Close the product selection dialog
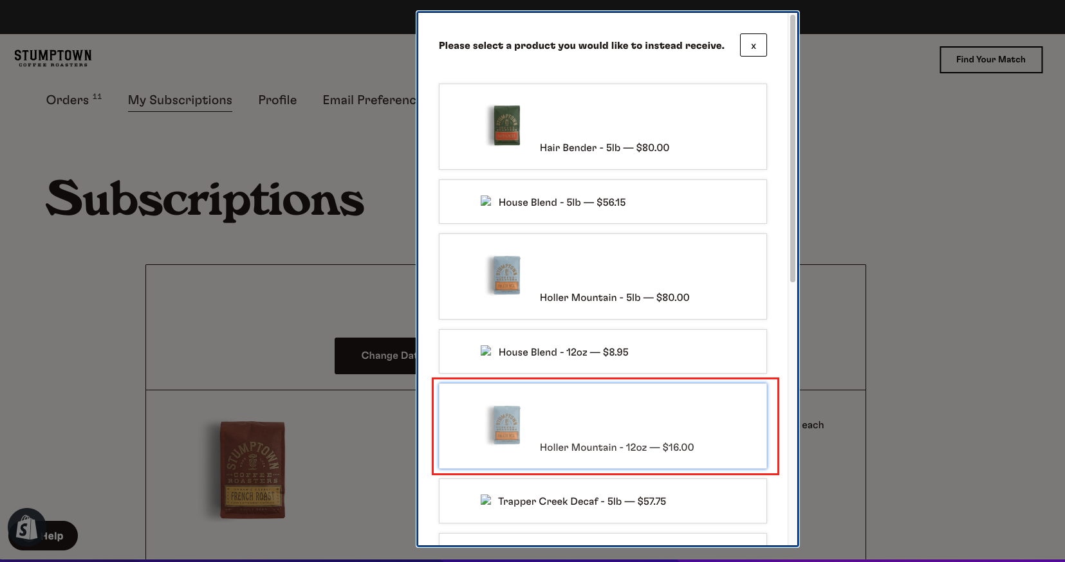The height and width of the screenshot is (562, 1065). 753,45
